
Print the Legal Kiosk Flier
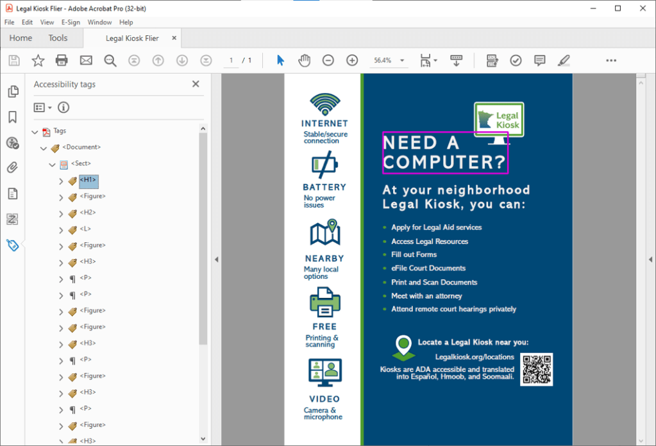pyautogui.click(x=62, y=60)
